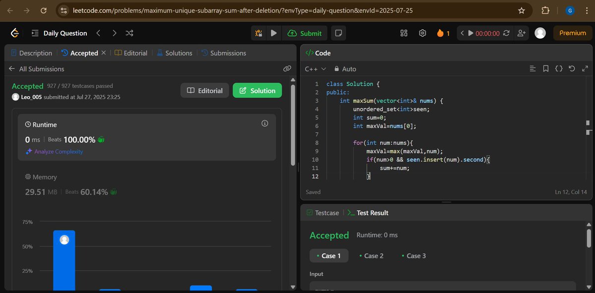Open the layout grid icon
This screenshot has width=595, height=293.
pyautogui.click(x=404, y=33)
